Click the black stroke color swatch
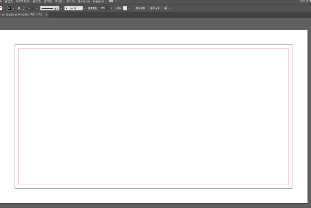Screen dimensions: 311x208 (x=9, y=8)
